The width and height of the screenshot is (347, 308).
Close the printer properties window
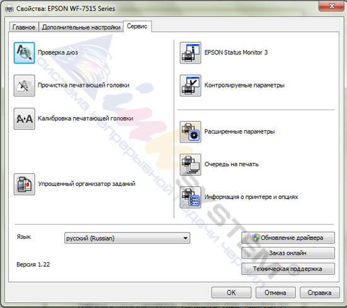click(x=332, y=6)
